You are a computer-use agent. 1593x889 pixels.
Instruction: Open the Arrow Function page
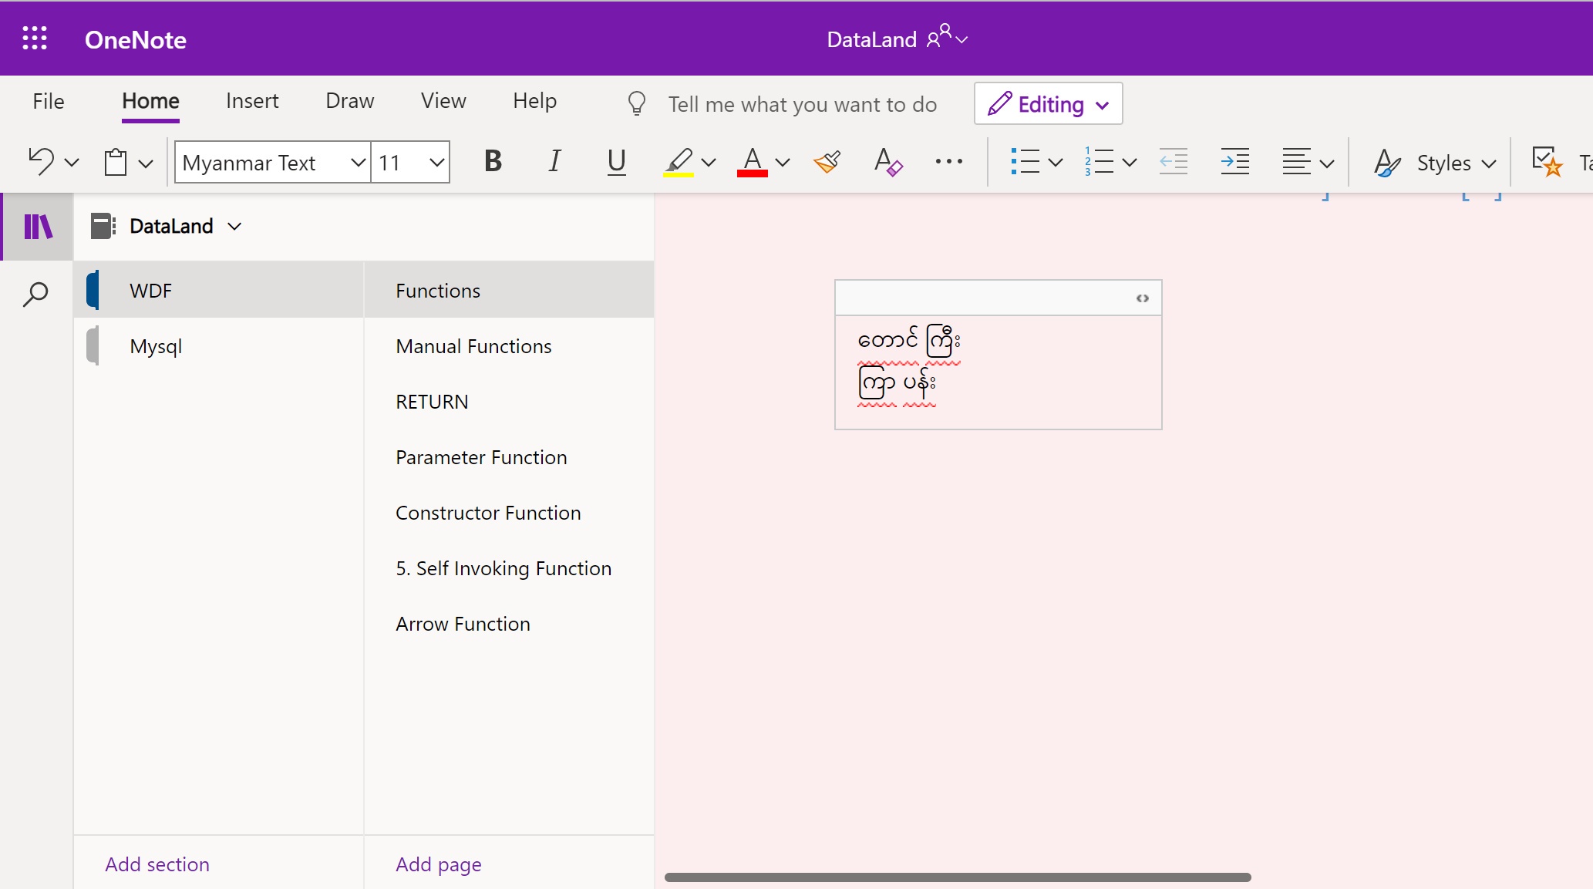[x=509, y=624]
